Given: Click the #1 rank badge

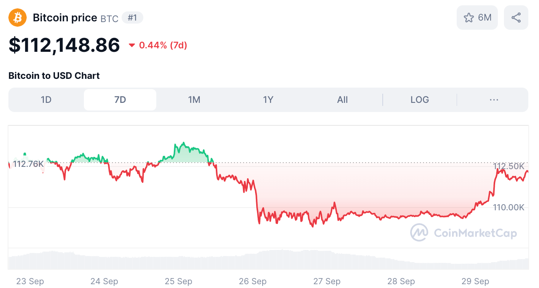Looking at the screenshot, I should tap(132, 18).
